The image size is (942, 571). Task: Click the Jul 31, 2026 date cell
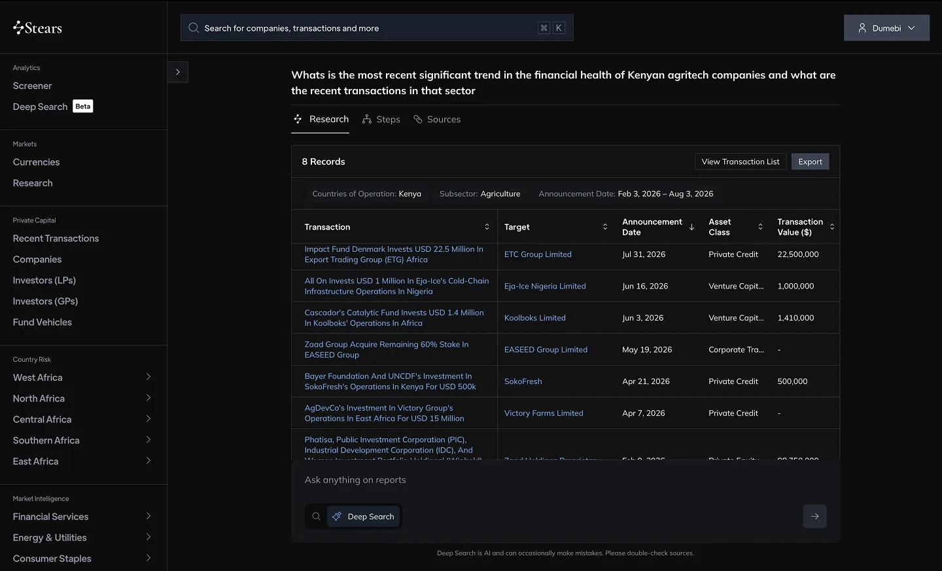(x=644, y=254)
